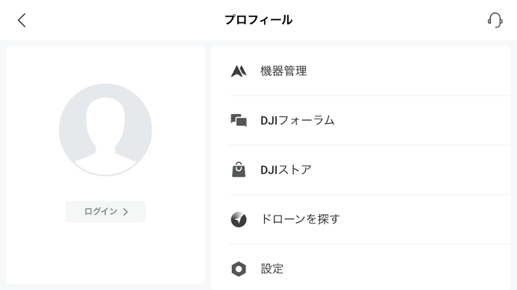517x290 pixels.
Task: Click the 機器管理 device management icon
Action: [x=239, y=71]
